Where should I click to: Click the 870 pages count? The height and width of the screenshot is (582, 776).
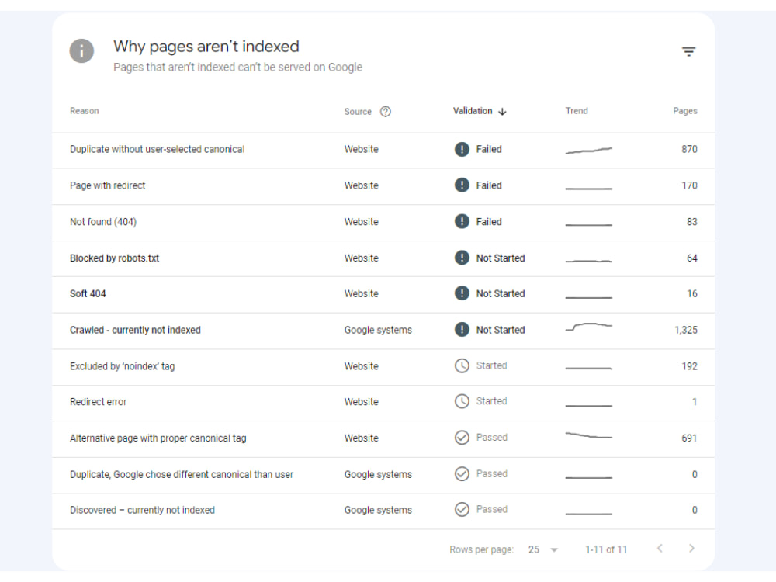(689, 149)
